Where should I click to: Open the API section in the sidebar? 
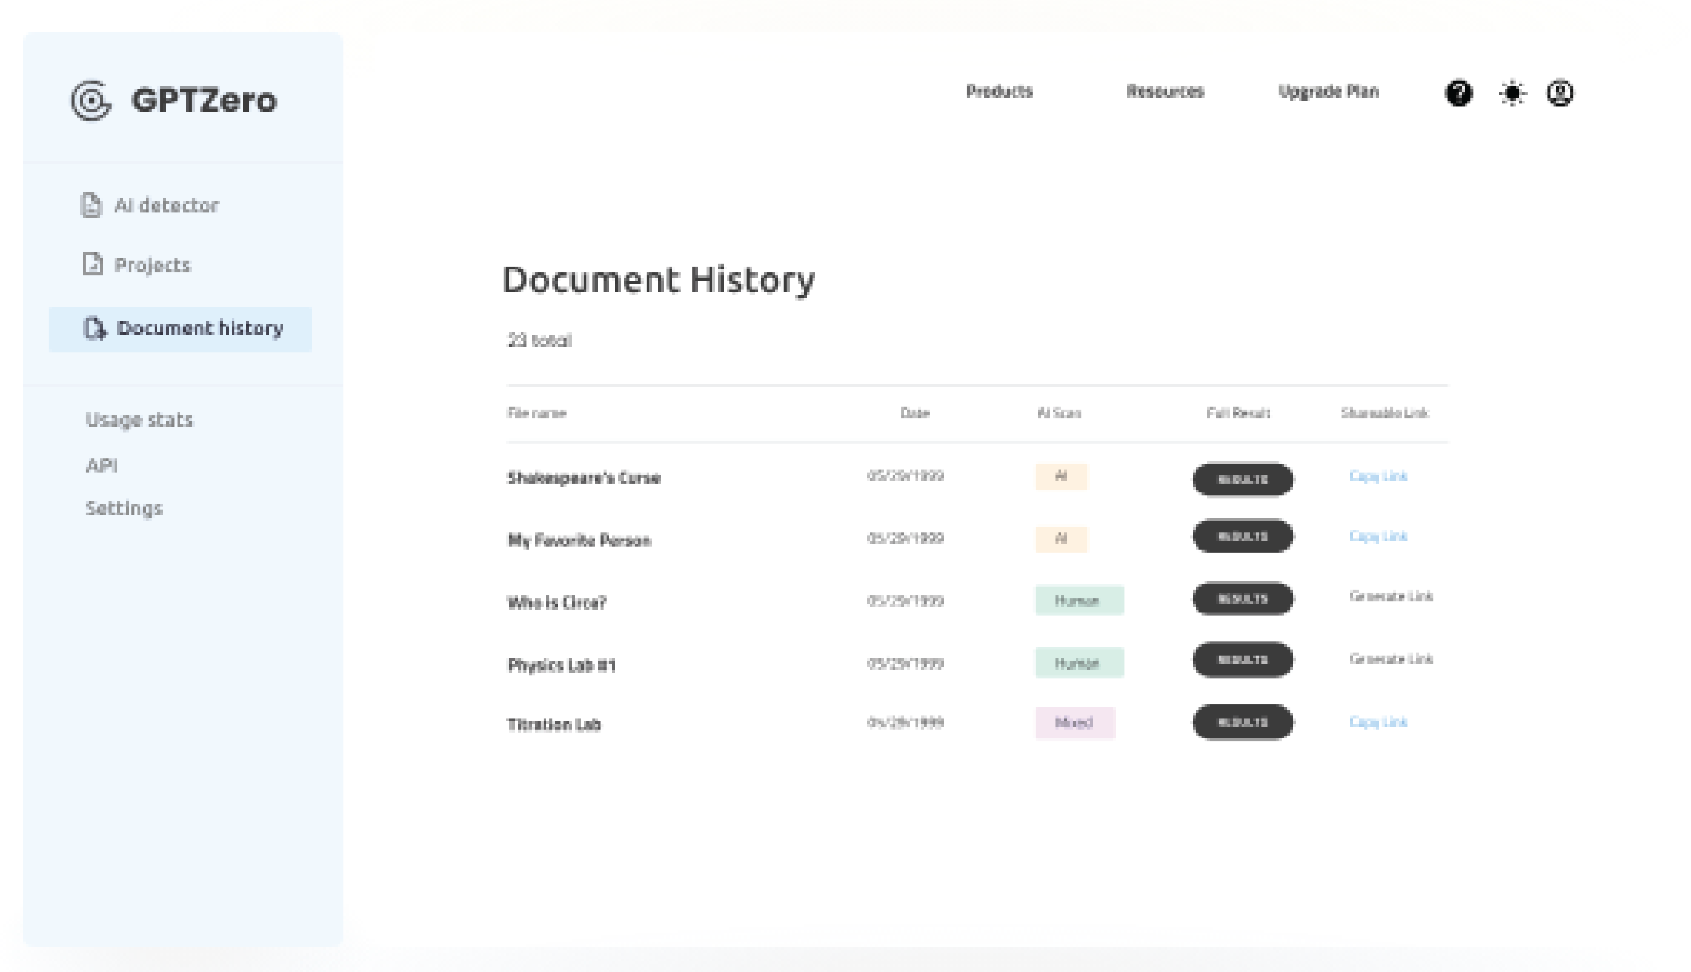click(x=103, y=464)
